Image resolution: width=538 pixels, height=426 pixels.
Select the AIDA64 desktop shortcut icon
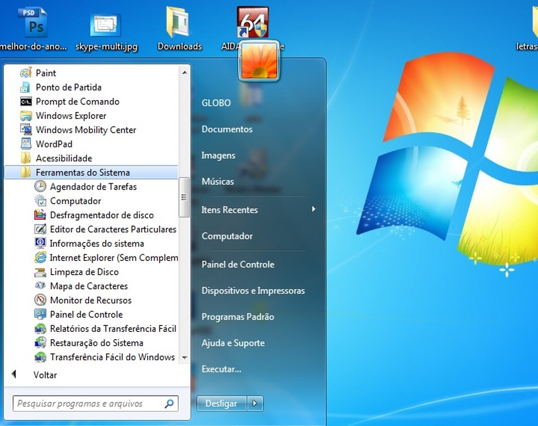click(252, 22)
